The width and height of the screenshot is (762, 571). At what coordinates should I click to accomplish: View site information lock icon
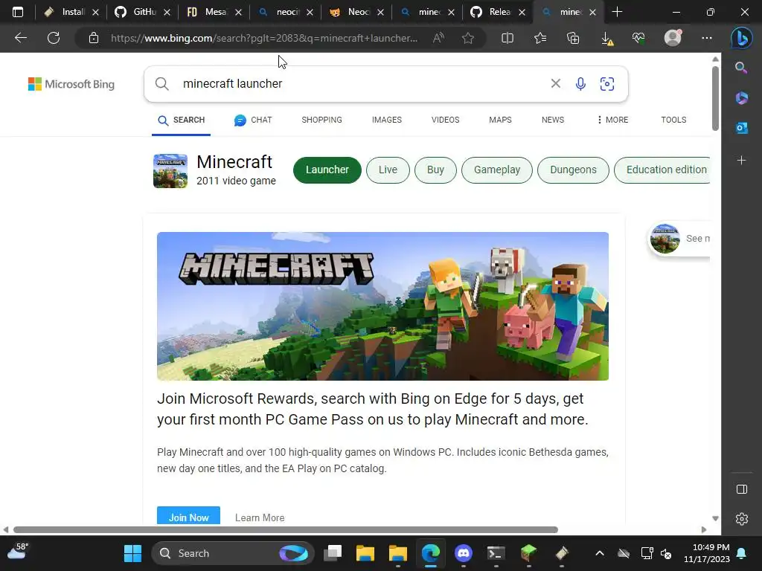coord(94,38)
